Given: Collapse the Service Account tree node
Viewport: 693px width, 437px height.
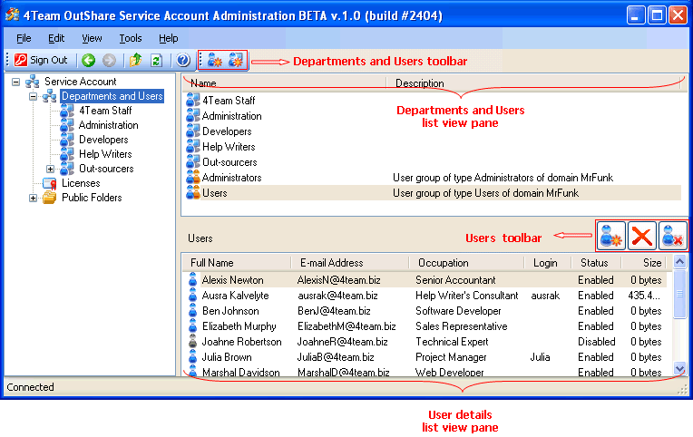Looking at the screenshot, I should 16,82.
